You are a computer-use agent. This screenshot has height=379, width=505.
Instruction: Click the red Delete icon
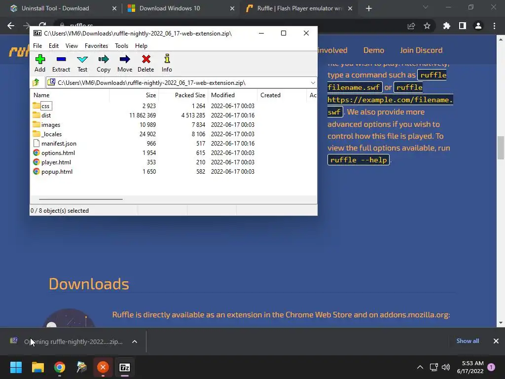(x=146, y=63)
